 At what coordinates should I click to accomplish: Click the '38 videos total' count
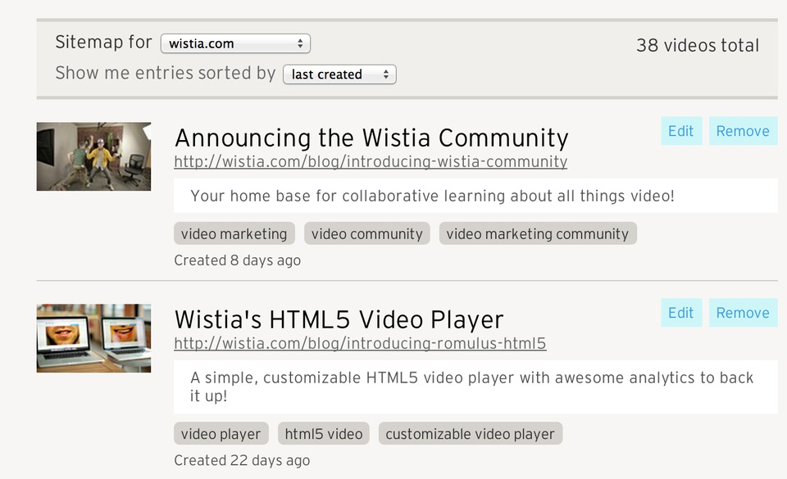point(698,46)
